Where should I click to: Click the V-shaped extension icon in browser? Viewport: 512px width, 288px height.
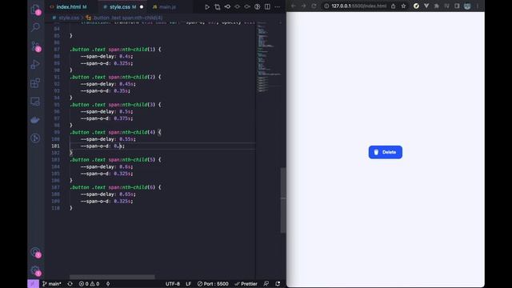click(x=426, y=6)
